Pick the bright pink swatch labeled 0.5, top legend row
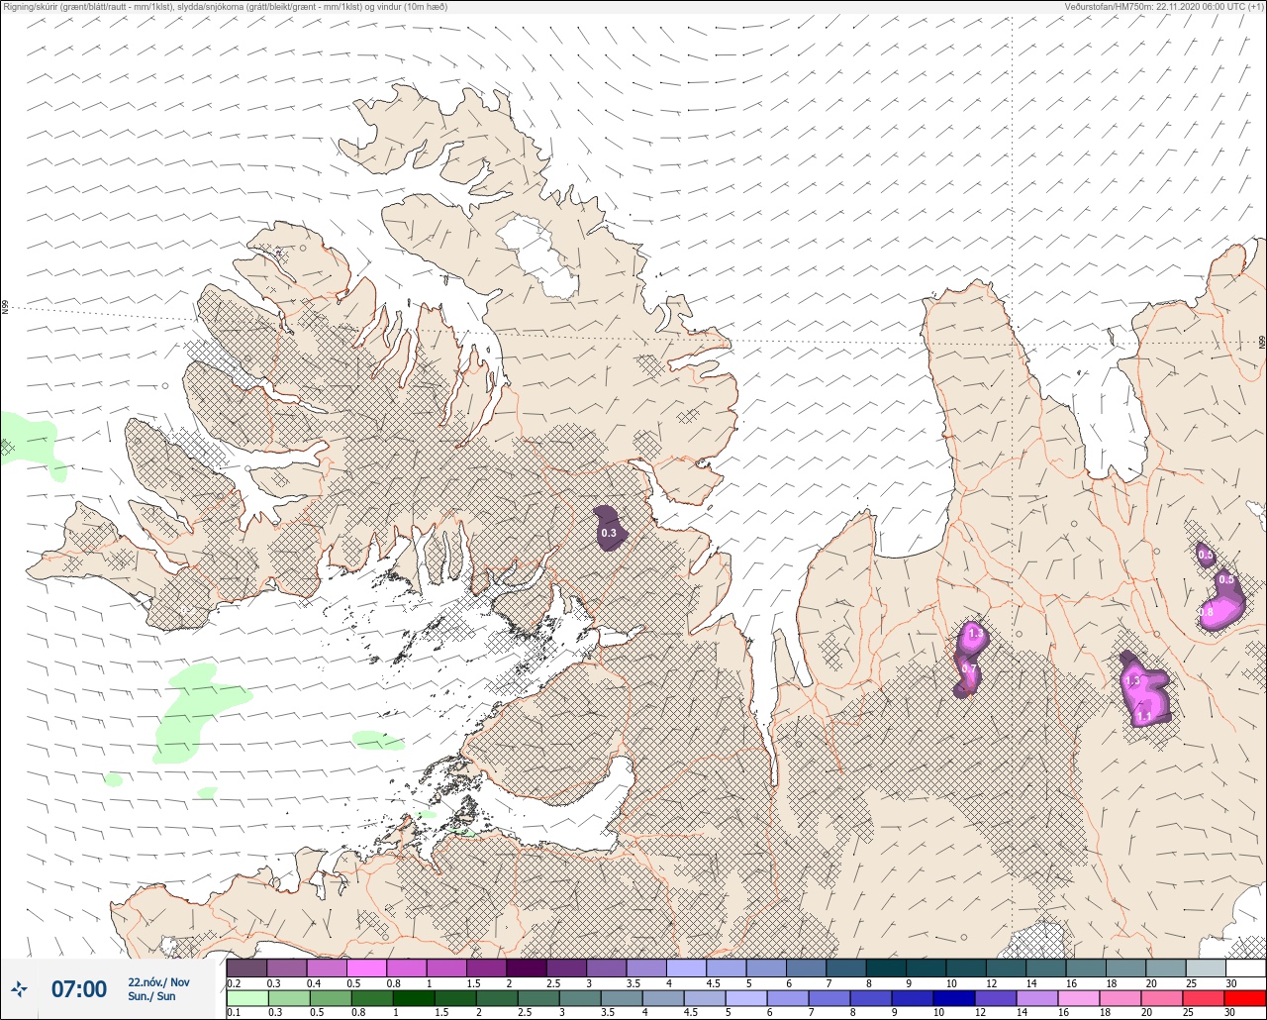This screenshot has width=1267, height=1020. coord(366,968)
